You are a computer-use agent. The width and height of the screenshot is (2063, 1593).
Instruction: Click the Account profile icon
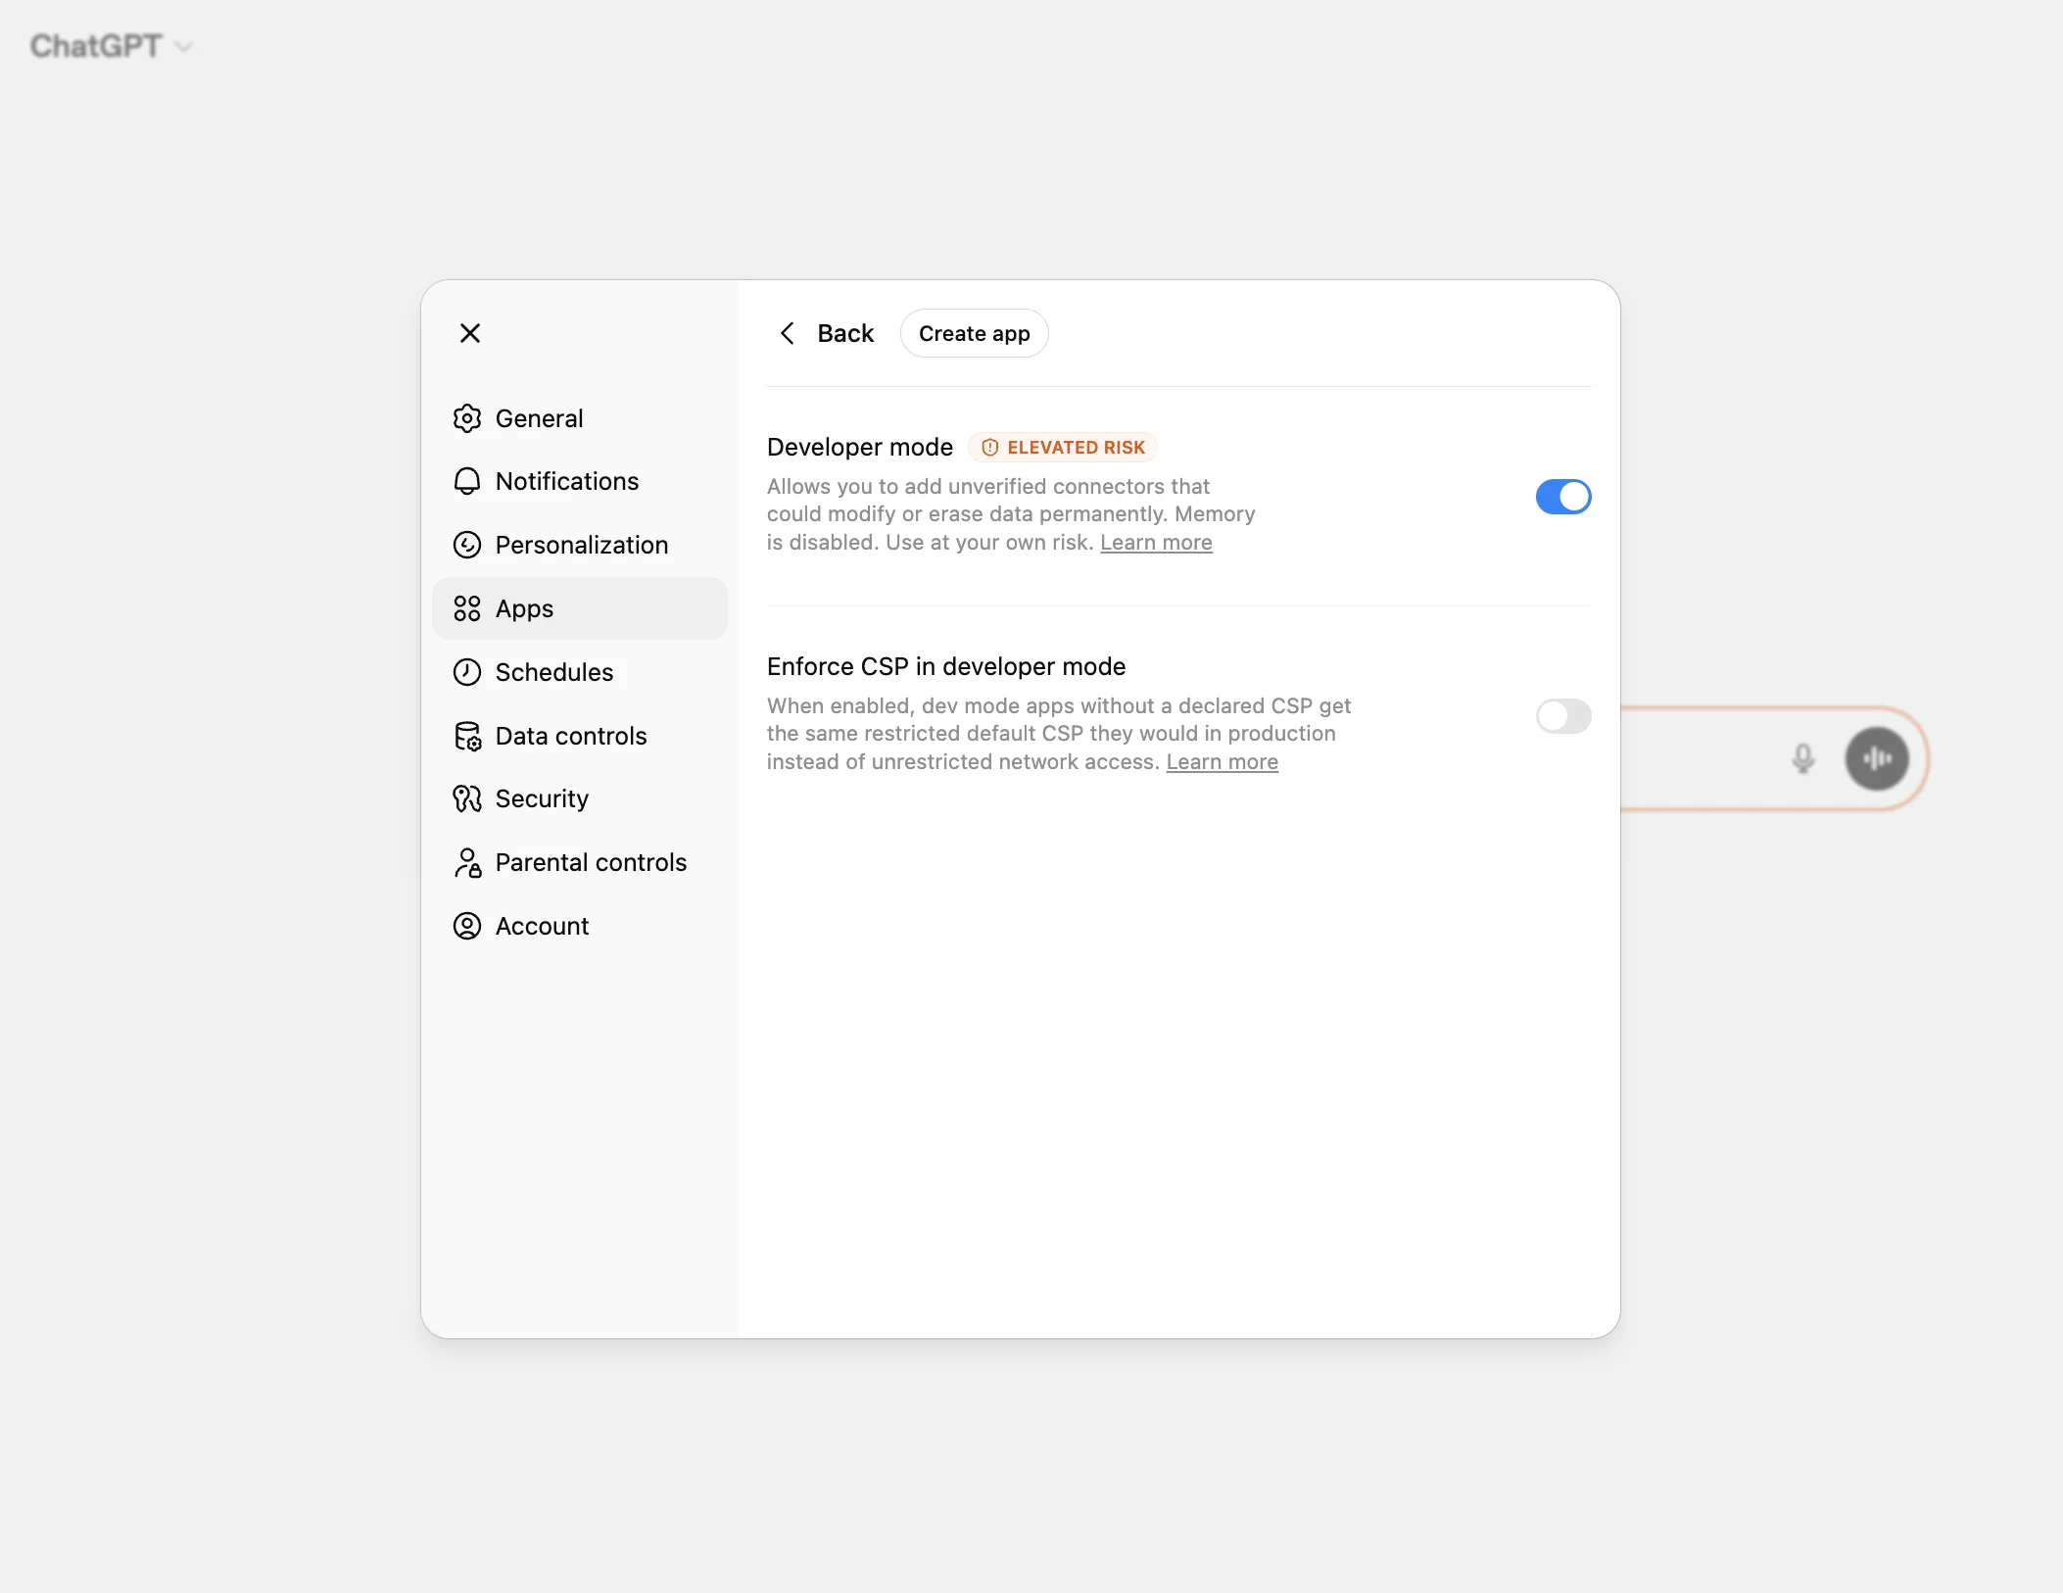tap(467, 926)
